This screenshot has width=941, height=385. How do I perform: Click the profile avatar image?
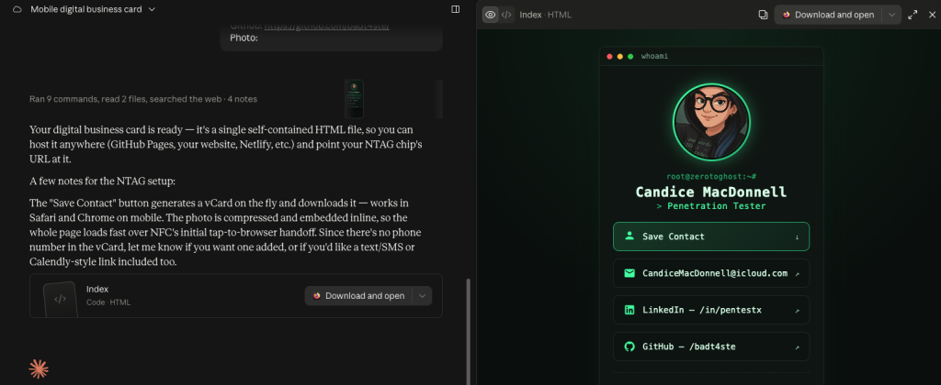[711, 122]
